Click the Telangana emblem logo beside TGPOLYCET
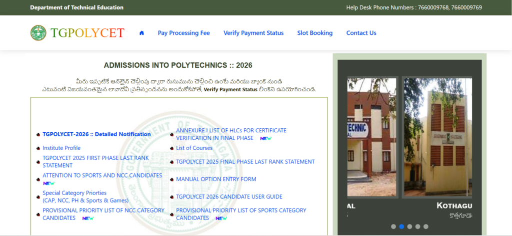Screen dimensions: 512x236 pyautogui.click(x=38, y=33)
